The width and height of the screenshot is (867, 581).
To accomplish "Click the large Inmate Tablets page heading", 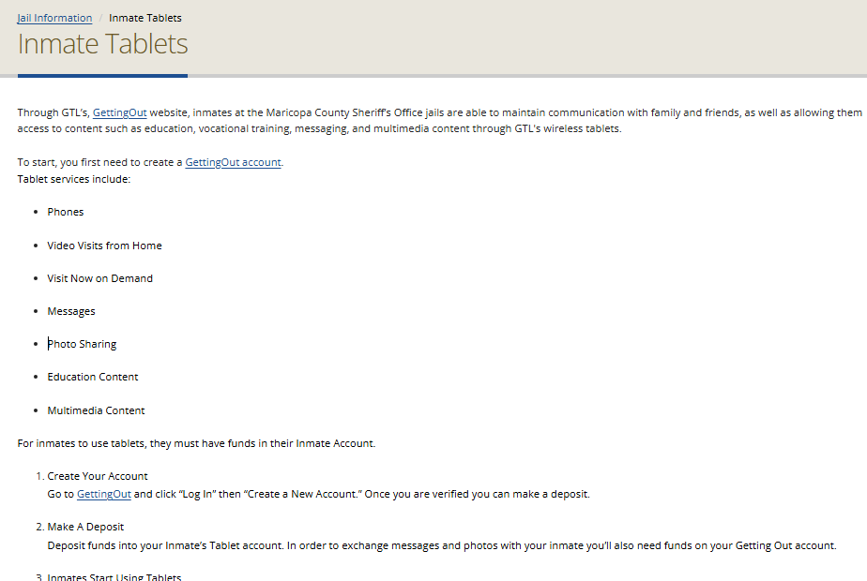I will pyautogui.click(x=102, y=44).
